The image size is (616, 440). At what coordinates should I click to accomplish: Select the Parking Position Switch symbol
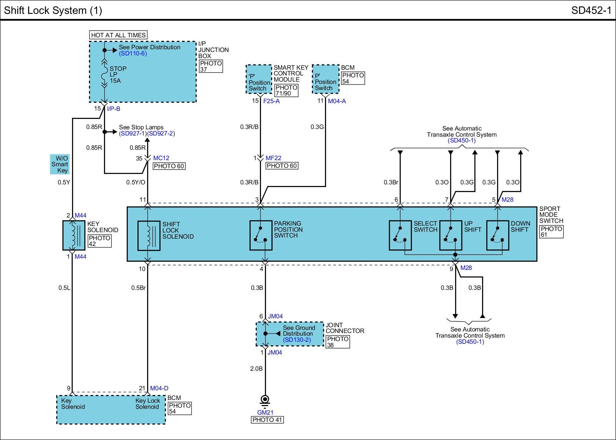tap(261, 235)
